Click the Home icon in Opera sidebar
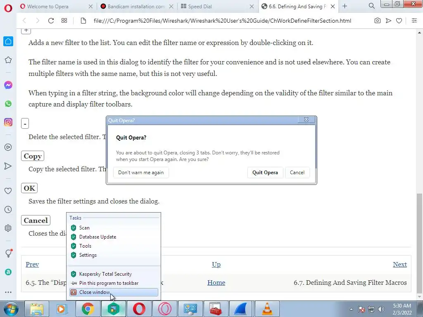The width and height of the screenshot is (423, 317). click(x=8, y=41)
